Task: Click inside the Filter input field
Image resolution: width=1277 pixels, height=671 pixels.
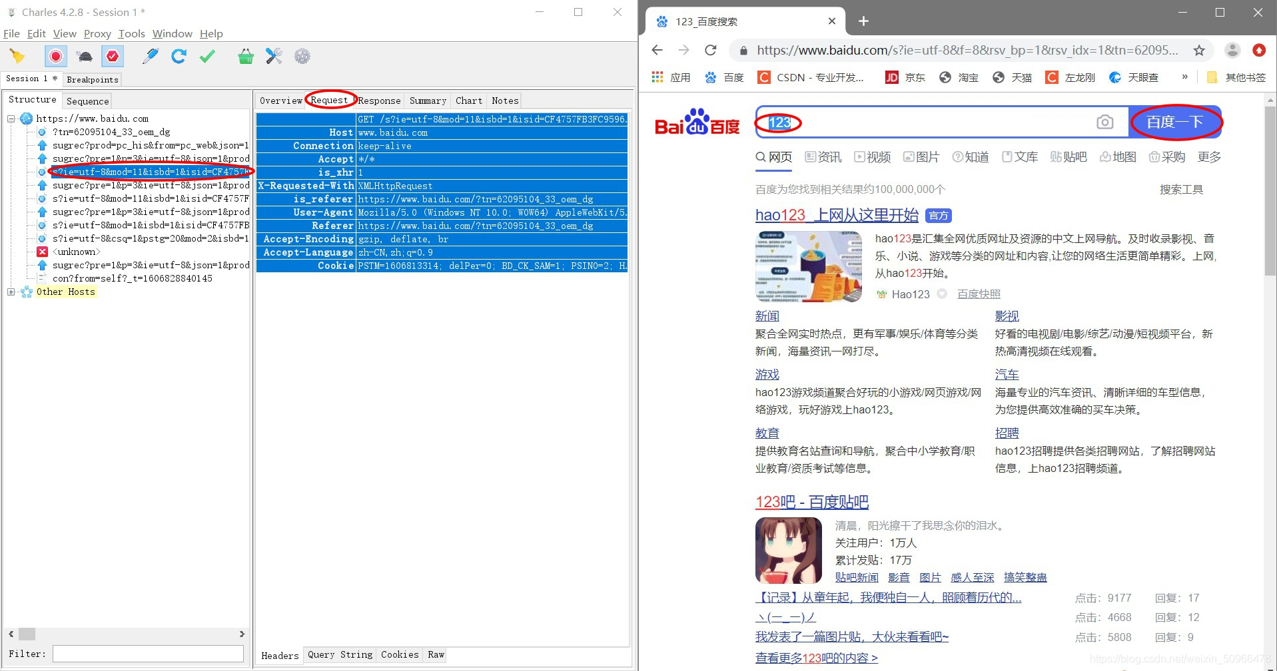Action: tap(148, 653)
